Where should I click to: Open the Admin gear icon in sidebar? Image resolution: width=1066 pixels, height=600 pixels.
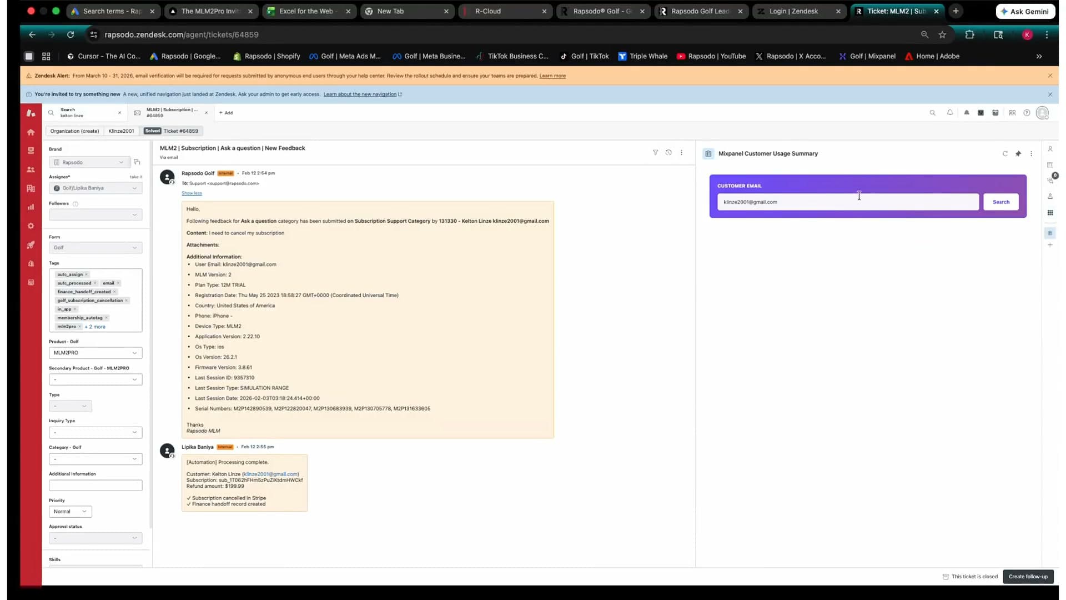(31, 226)
